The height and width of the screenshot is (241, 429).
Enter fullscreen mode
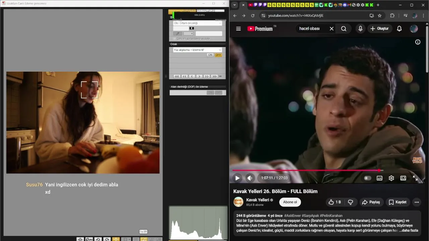415,178
